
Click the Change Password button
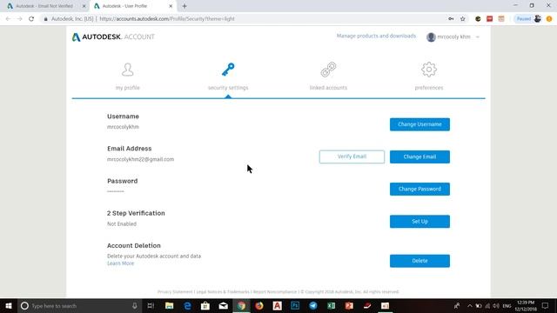click(x=419, y=190)
